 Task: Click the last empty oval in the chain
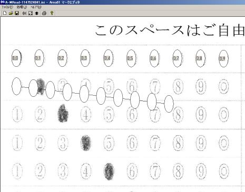[169, 104]
